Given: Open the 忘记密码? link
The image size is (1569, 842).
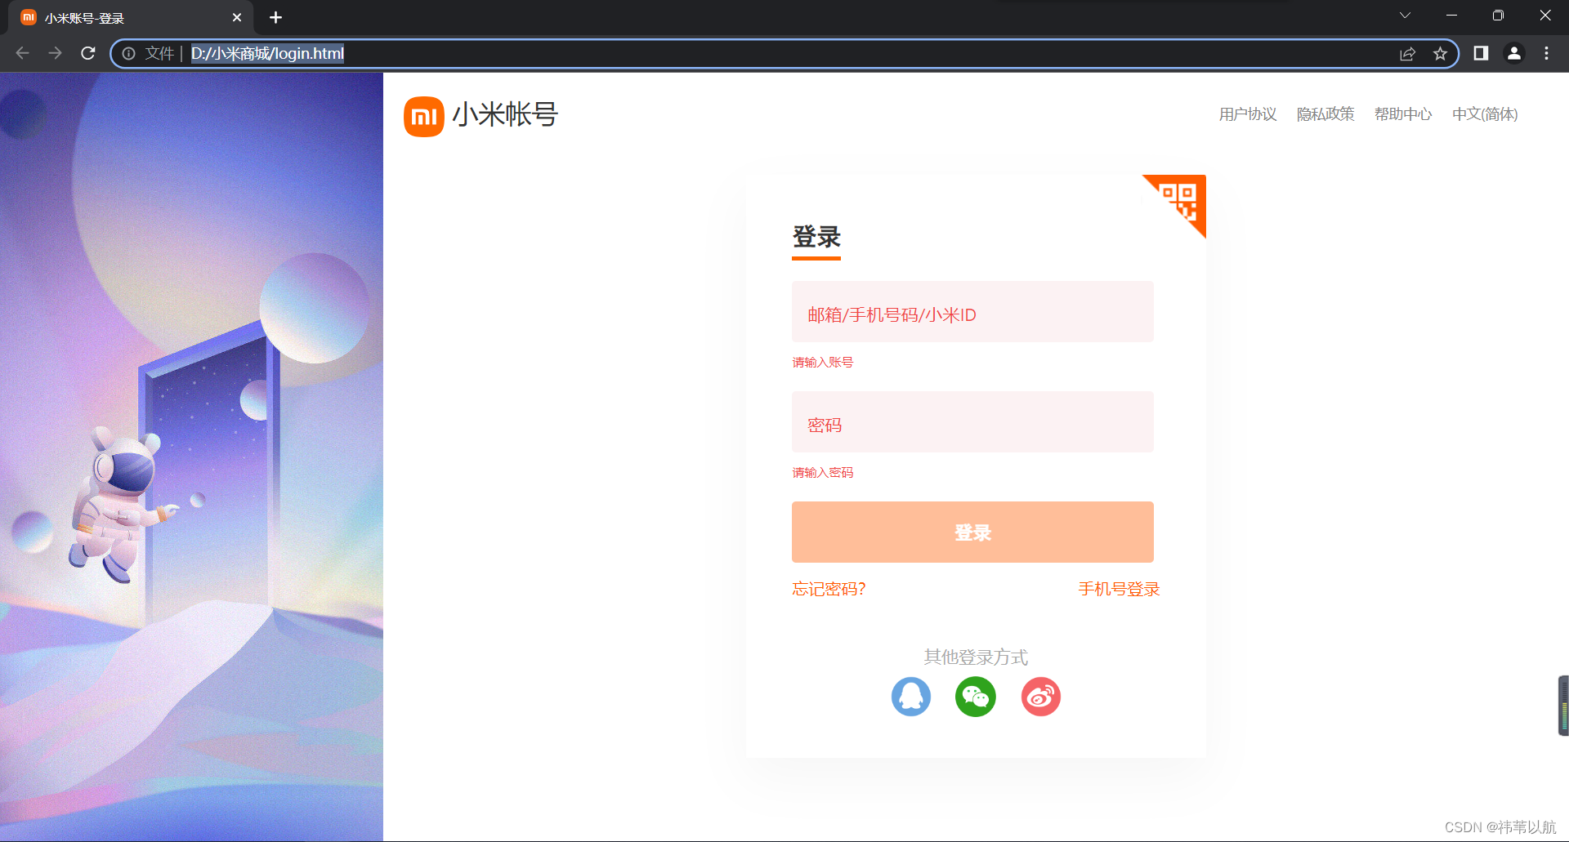Looking at the screenshot, I should [x=829, y=589].
